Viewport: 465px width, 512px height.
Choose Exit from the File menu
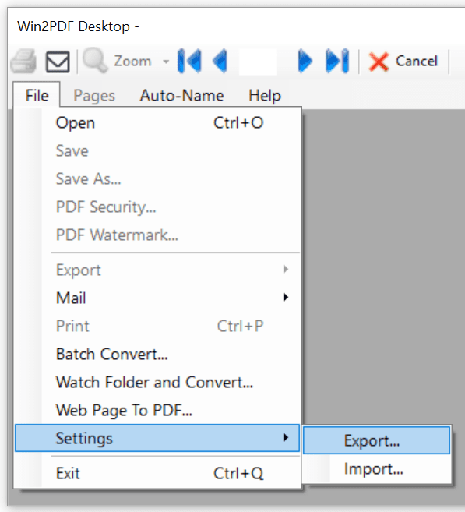point(157,473)
